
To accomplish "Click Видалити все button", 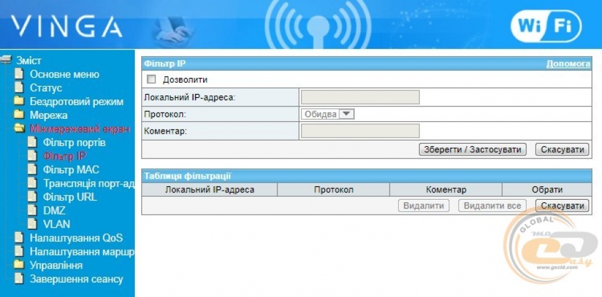I will pyautogui.click(x=492, y=205).
